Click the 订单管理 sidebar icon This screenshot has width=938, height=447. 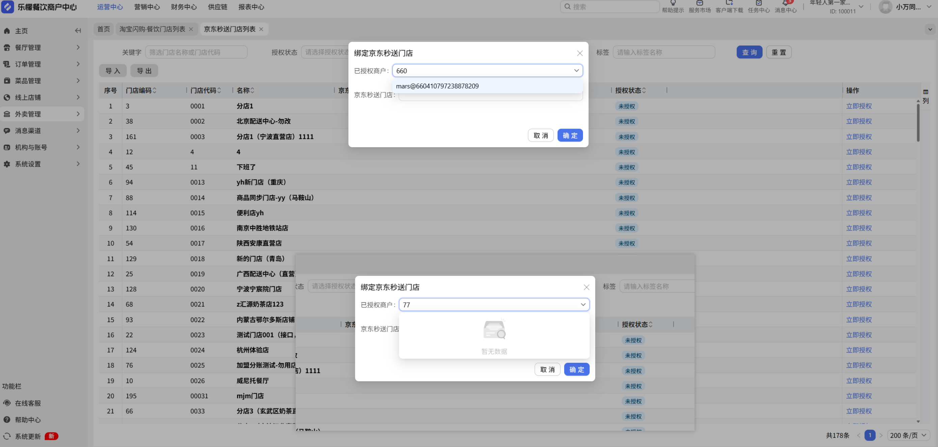[x=7, y=64]
